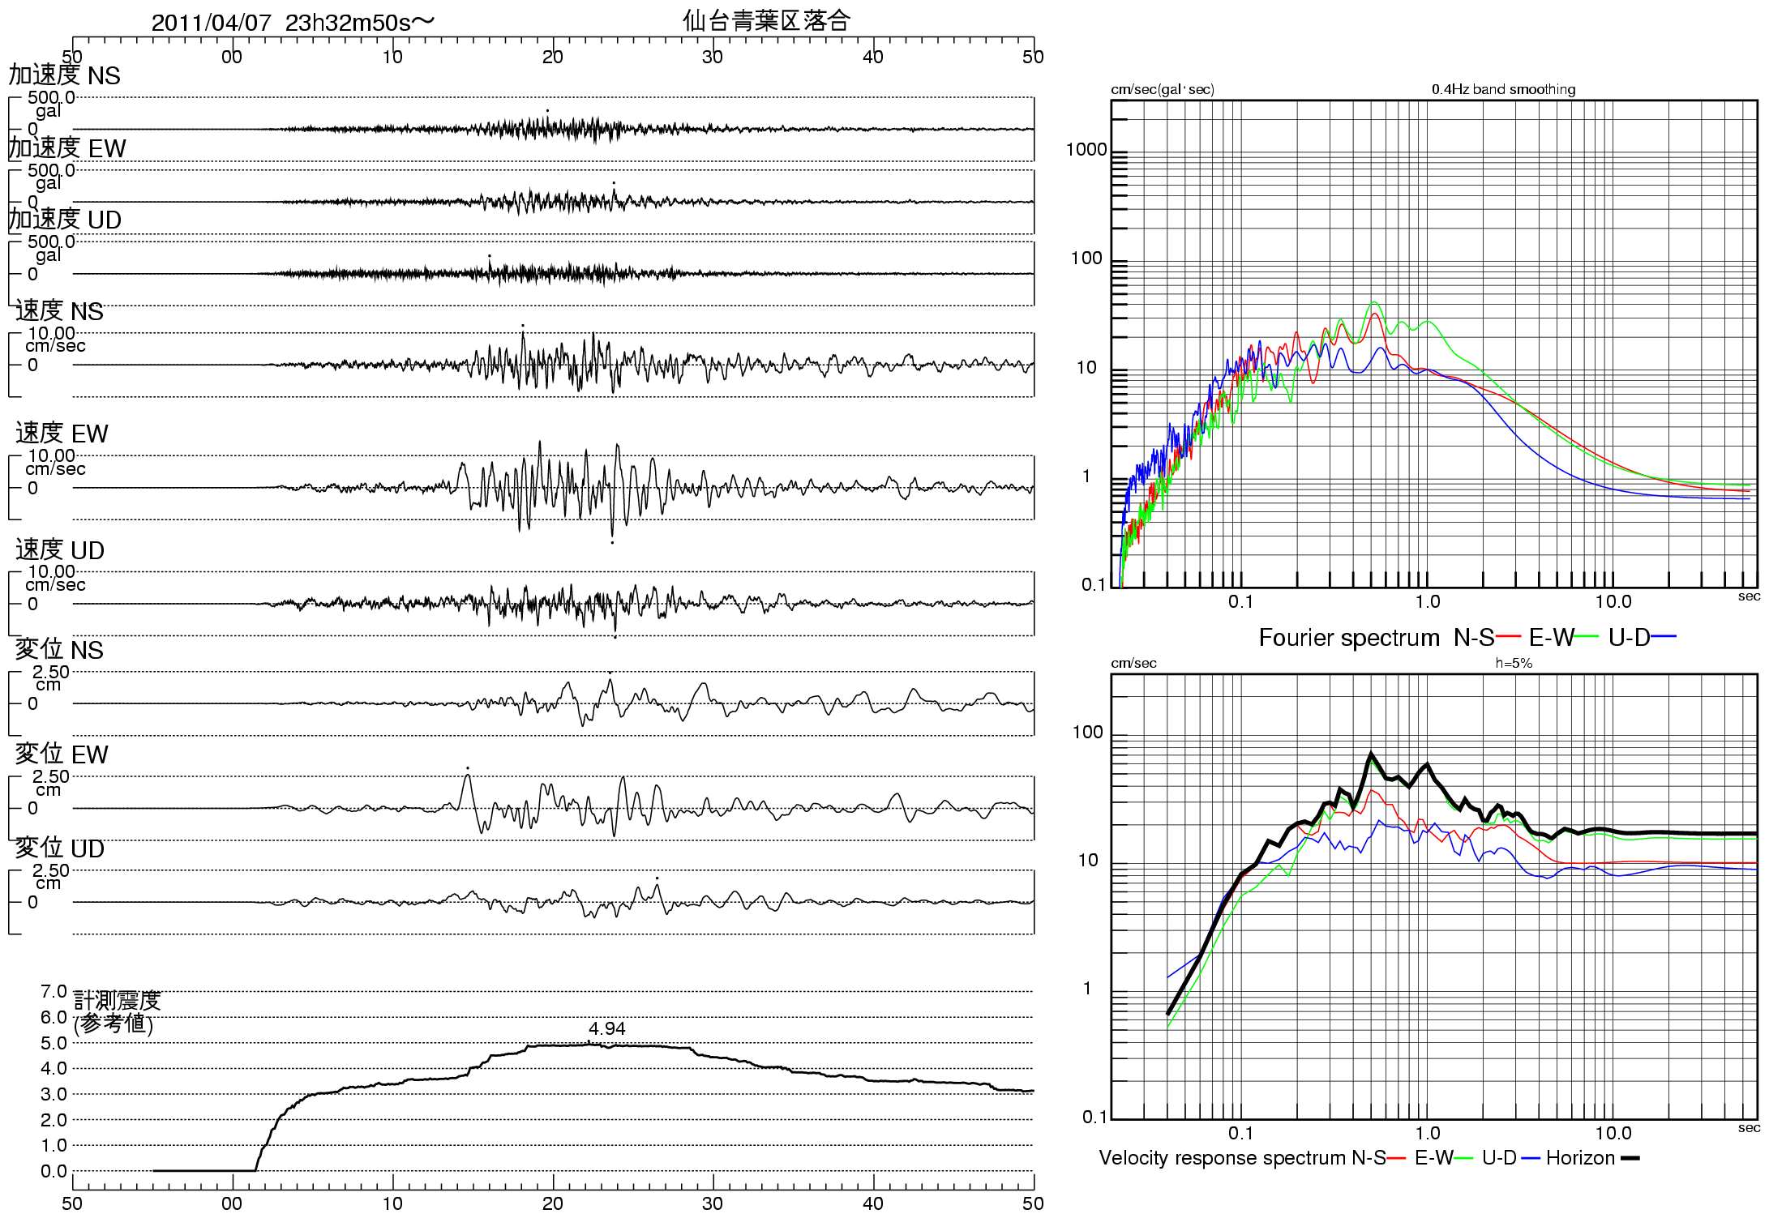Click the h=5% damping label
1769x1218 pixels.
click(x=1514, y=663)
